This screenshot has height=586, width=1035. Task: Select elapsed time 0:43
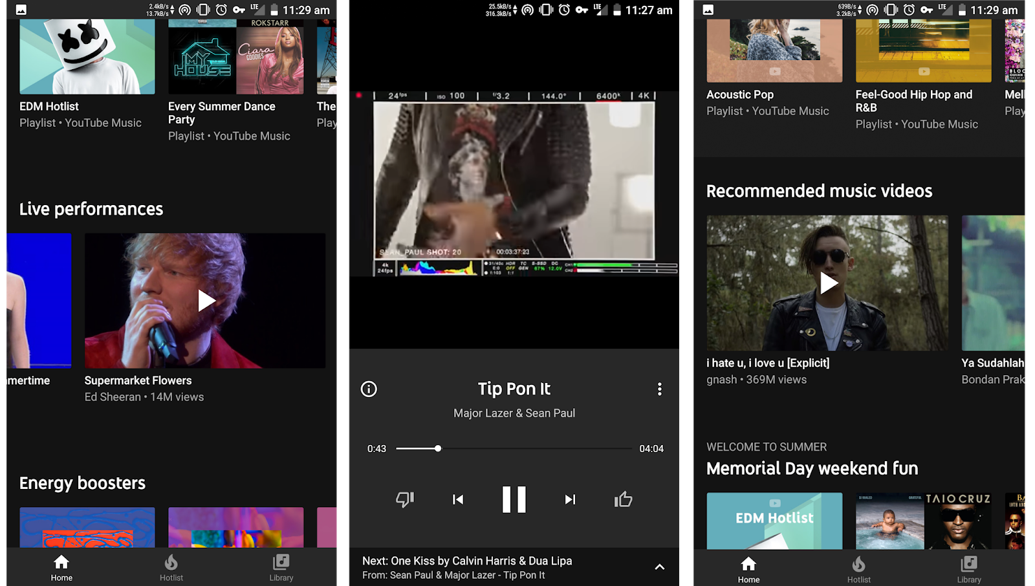pyautogui.click(x=376, y=449)
